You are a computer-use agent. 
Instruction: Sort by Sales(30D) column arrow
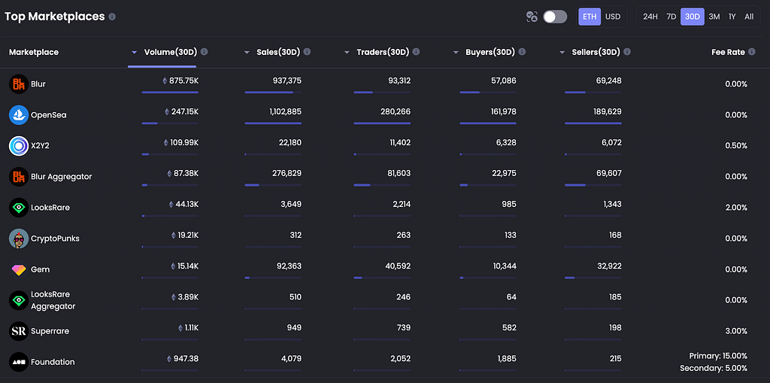247,52
